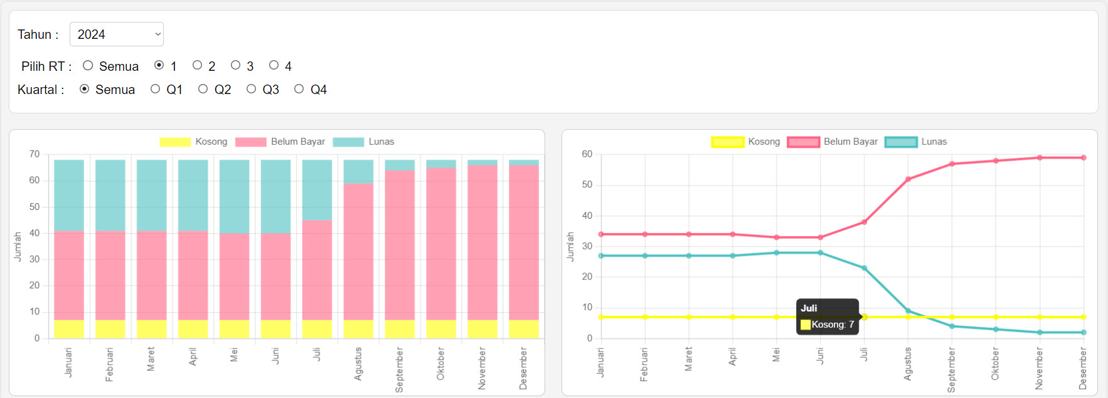Toggle Lunas legend in the line chart
Screen dimensions: 1108x398
(915, 142)
